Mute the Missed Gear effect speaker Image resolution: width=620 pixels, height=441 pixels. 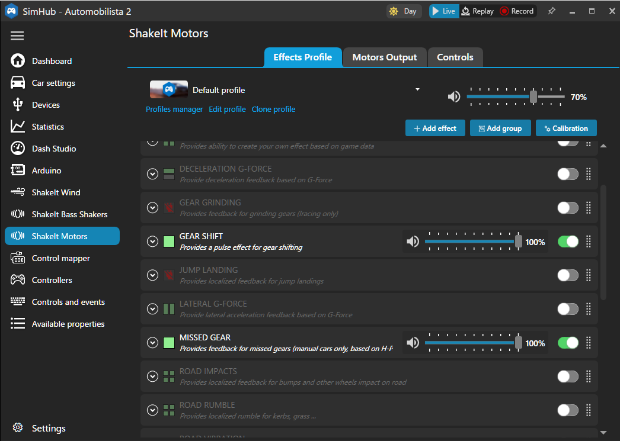click(x=413, y=343)
